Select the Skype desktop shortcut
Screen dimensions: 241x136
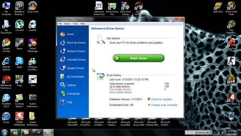click(x=20, y=62)
